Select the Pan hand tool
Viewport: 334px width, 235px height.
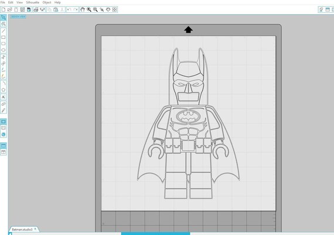[x=83, y=9]
